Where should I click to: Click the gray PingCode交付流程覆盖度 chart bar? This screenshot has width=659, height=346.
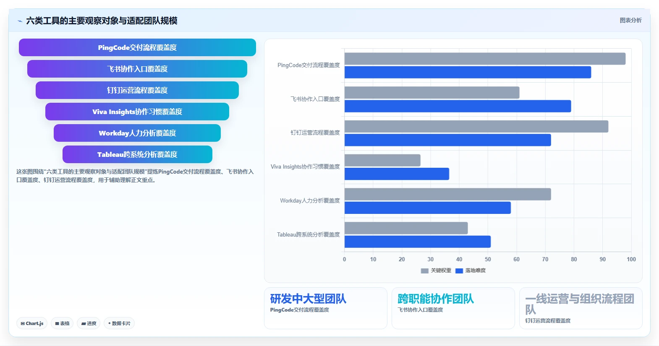pyautogui.click(x=485, y=59)
